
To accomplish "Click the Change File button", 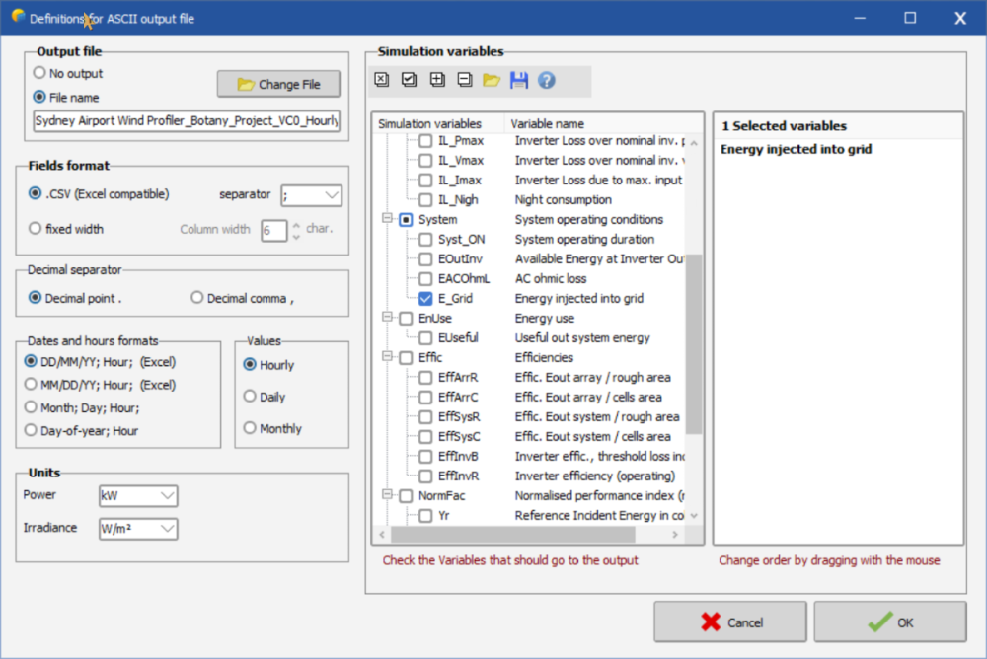I will [278, 85].
